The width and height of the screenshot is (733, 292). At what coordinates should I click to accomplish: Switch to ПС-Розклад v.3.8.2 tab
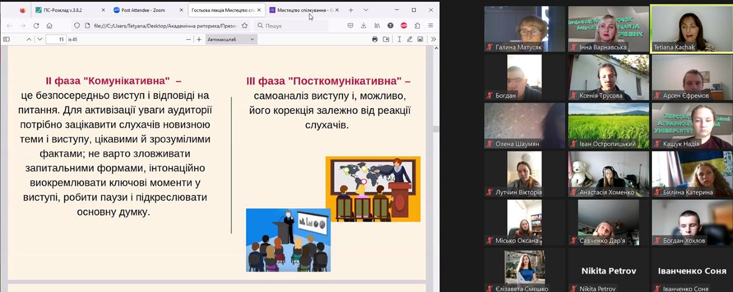pyautogui.click(x=67, y=10)
